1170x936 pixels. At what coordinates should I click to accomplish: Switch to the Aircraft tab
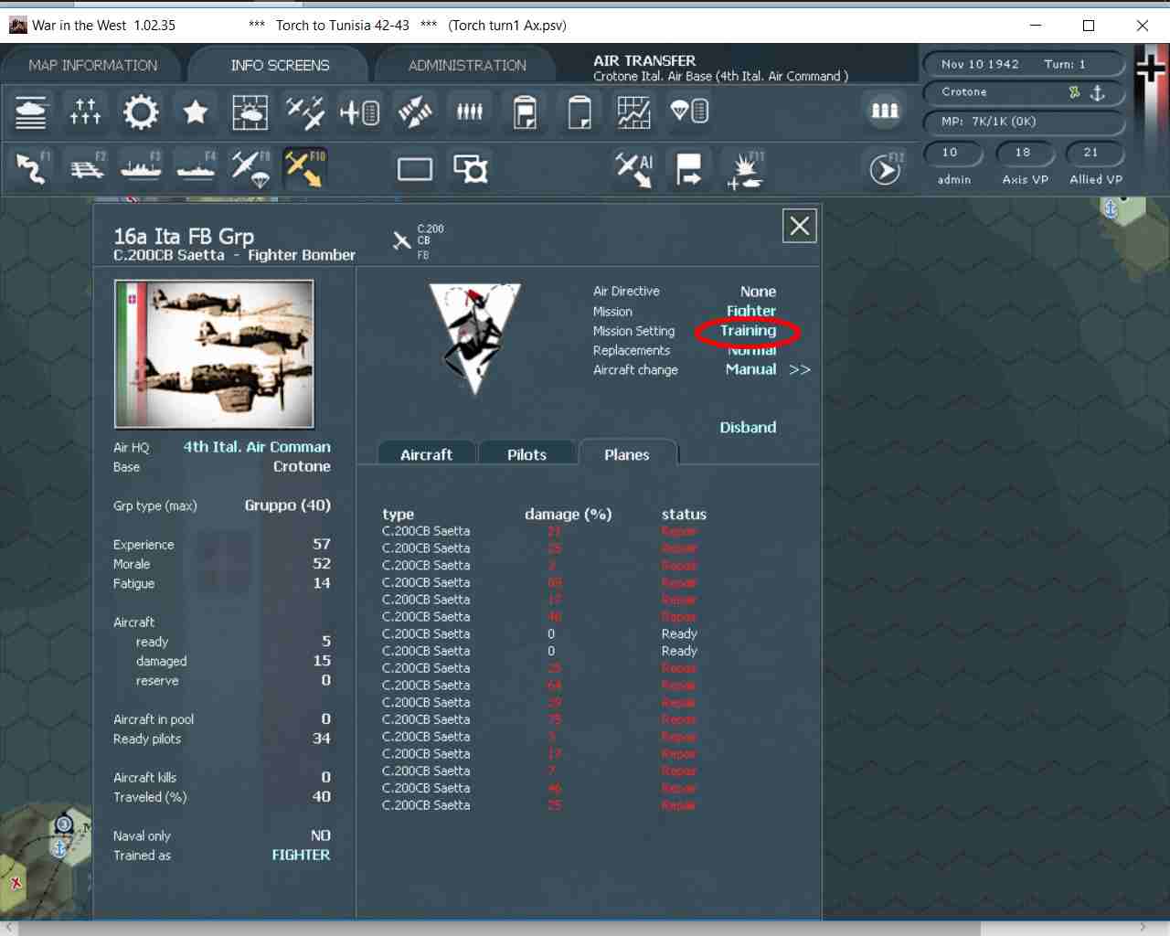426,454
